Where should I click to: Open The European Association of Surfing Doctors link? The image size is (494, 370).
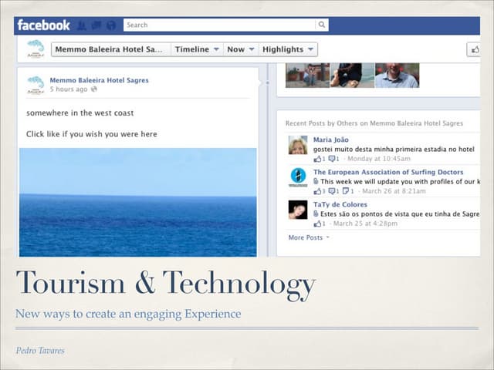[387, 172]
